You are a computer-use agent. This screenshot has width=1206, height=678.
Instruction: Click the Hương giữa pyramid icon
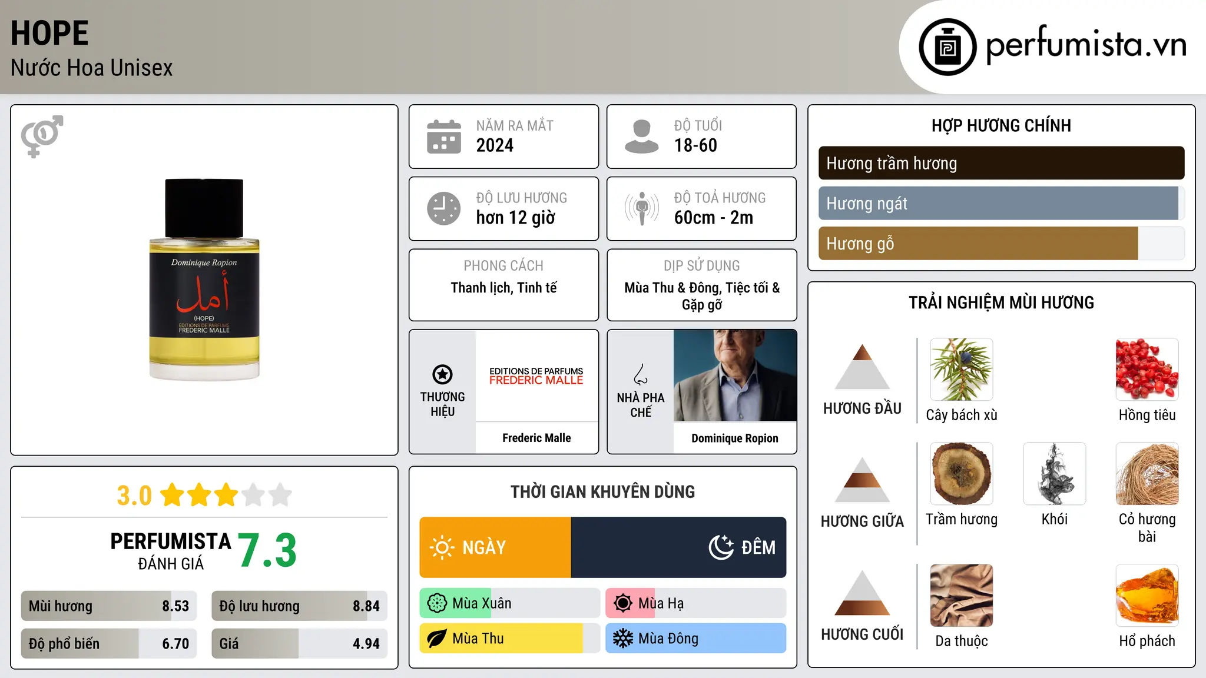pyautogui.click(x=862, y=480)
